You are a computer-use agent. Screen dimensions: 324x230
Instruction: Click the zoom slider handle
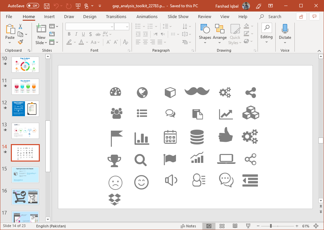tap(271, 226)
